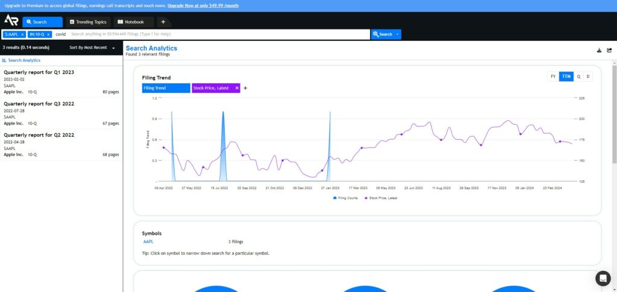Remove the IN:10-Q filter tag

(48, 34)
